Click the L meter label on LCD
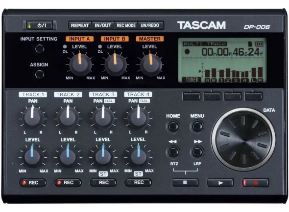The image size is (289, 212). pyautogui.click(x=254, y=80)
